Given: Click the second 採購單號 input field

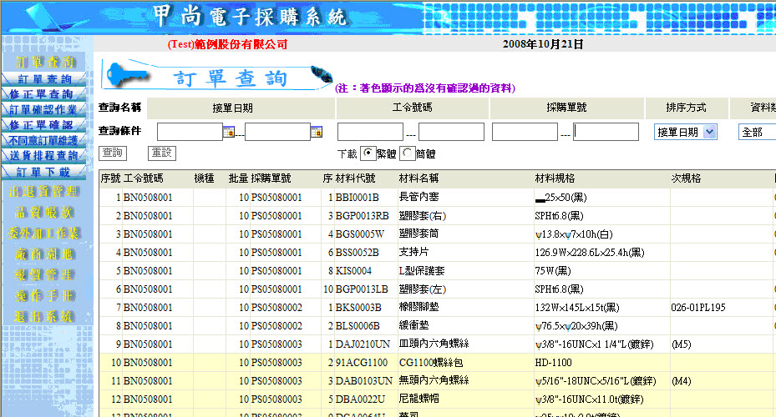Looking at the screenshot, I should (606, 132).
